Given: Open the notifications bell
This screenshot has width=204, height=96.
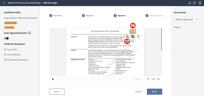Looking at the screenshot, I should (189, 3).
